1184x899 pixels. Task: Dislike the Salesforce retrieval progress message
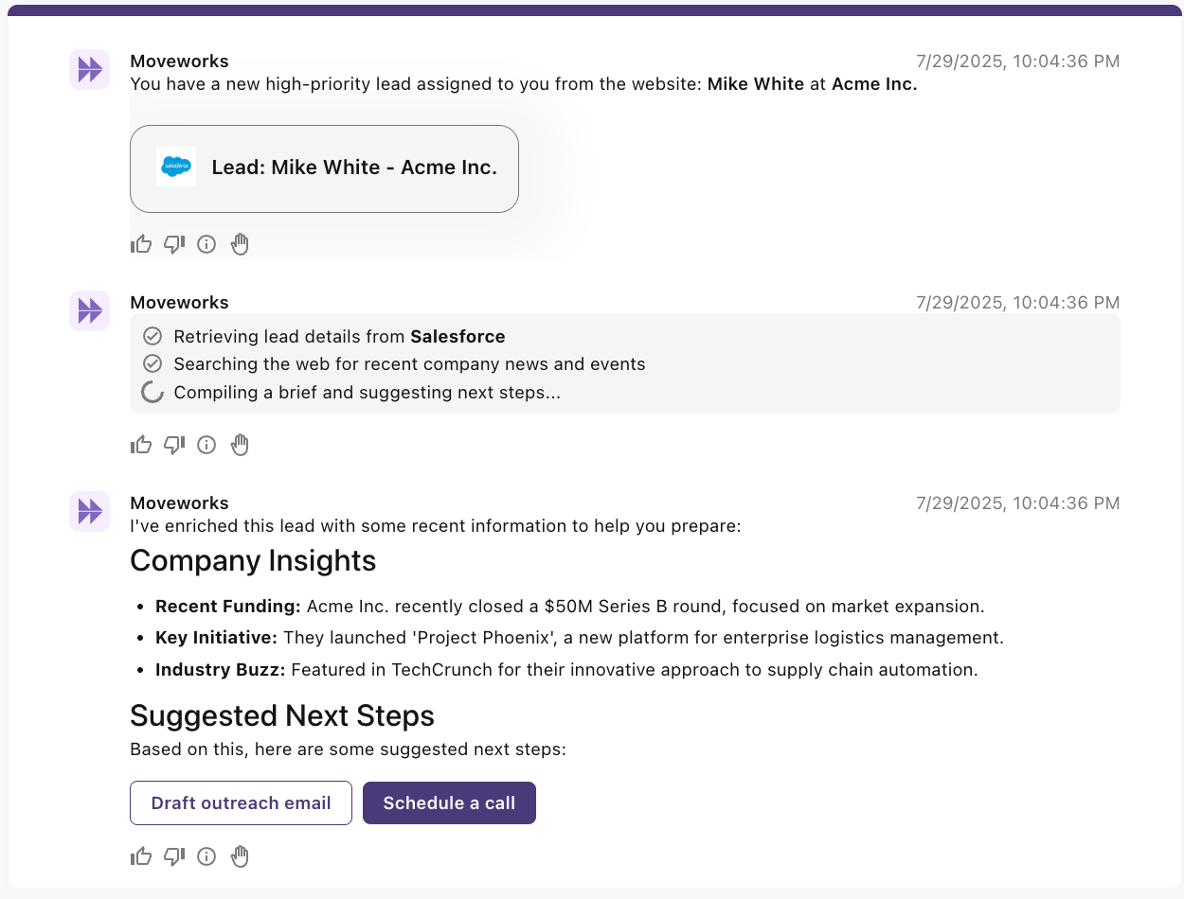(174, 445)
